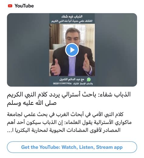The width and height of the screenshot is (144, 158).
Task: Click the caption مع عبد الدائم الكحيل
Action: point(72,79)
